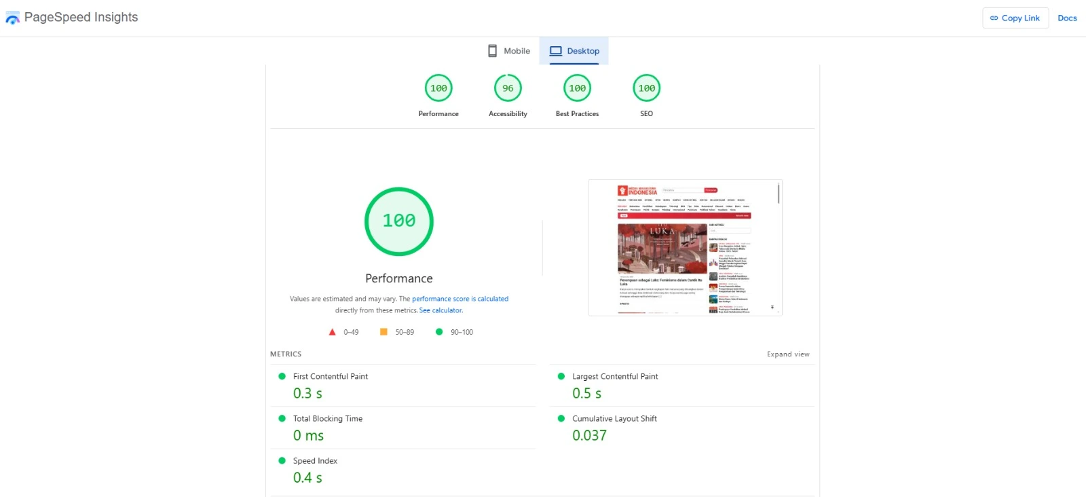The height and width of the screenshot is (497, 1086).
Task: Click the link icon in Copy Link
Action: [x=994, y=18]
